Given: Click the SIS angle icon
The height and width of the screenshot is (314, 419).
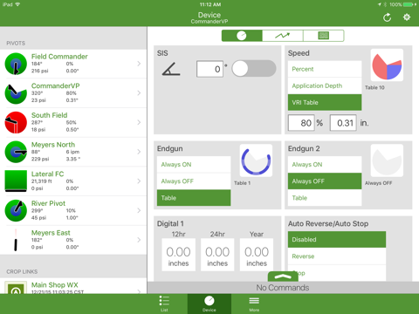Looking at the screenshot, I should pos(171,69).
